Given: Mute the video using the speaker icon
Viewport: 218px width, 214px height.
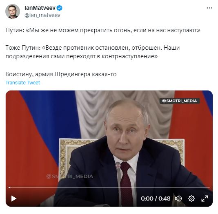Looking at the screenshot, I should point(178,199).
